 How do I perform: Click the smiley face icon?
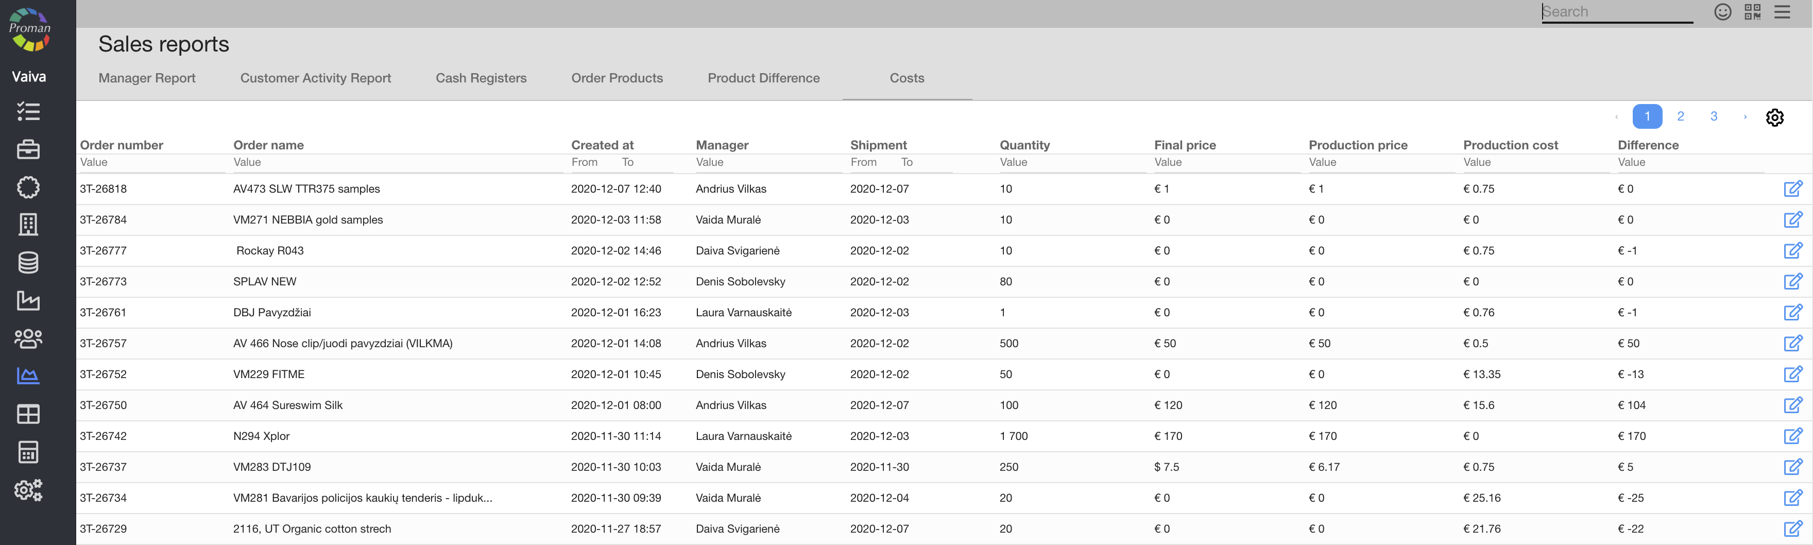(1722, 12)
